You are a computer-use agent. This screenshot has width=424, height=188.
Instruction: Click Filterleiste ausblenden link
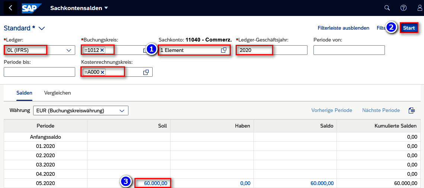point(343,28)
